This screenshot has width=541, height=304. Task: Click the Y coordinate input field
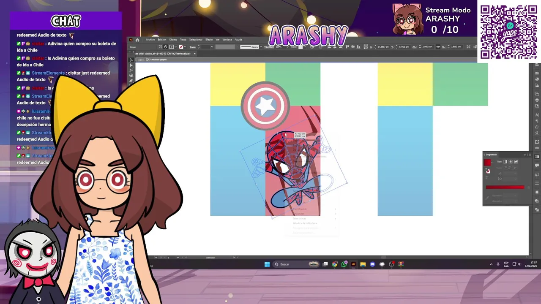click(404, 47)
